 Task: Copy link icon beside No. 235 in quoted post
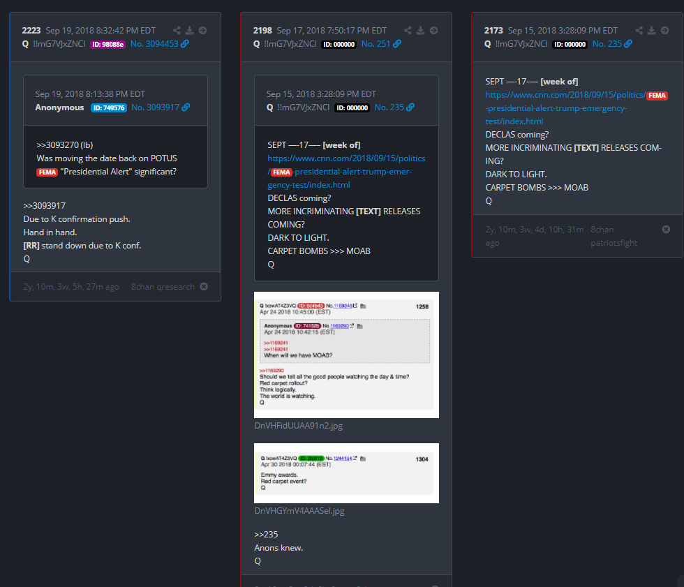pyautogui.click(x=410, y=107)
